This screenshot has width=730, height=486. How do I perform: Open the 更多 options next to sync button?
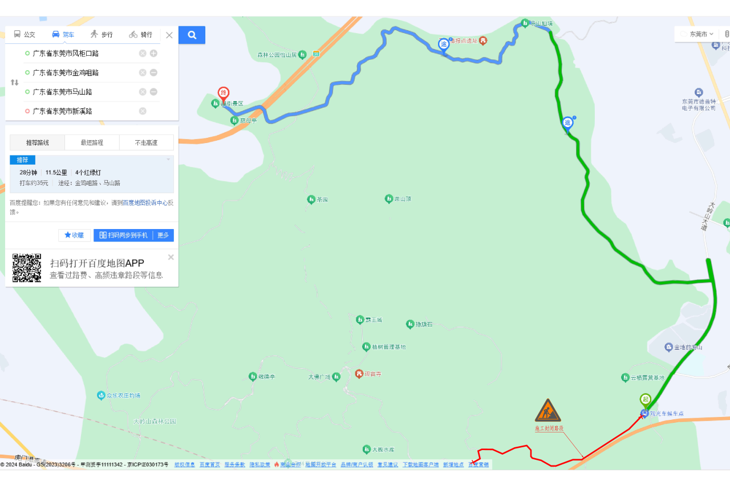[163, 235]
